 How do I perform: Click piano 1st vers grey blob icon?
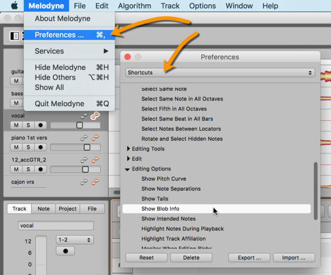pyautogui.click(x=84, y=138)
